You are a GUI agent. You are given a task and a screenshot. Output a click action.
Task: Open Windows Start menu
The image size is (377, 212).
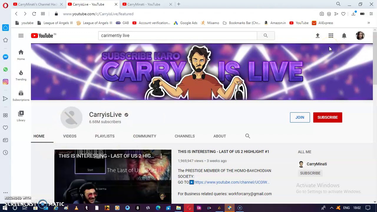point(5,208)
